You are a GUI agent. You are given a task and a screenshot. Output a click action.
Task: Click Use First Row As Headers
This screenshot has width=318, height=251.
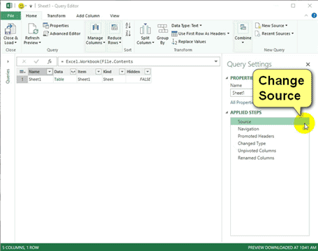(x=200, y=33)
